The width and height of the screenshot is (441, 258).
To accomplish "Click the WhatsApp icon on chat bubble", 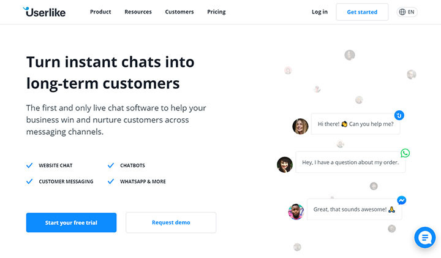I will click(405, 153).
